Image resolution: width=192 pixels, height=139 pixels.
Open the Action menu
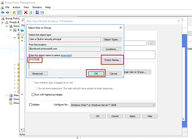(x=16, y=7)
